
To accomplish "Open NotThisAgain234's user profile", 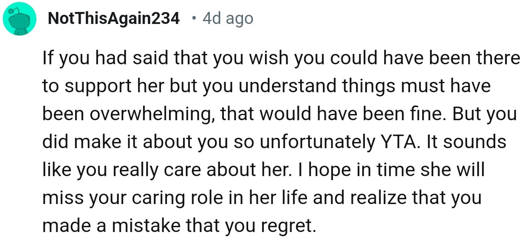I will [114, 18].
